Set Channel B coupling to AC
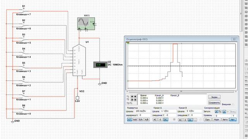Viewport: 248px width, 139px height. 180,120
